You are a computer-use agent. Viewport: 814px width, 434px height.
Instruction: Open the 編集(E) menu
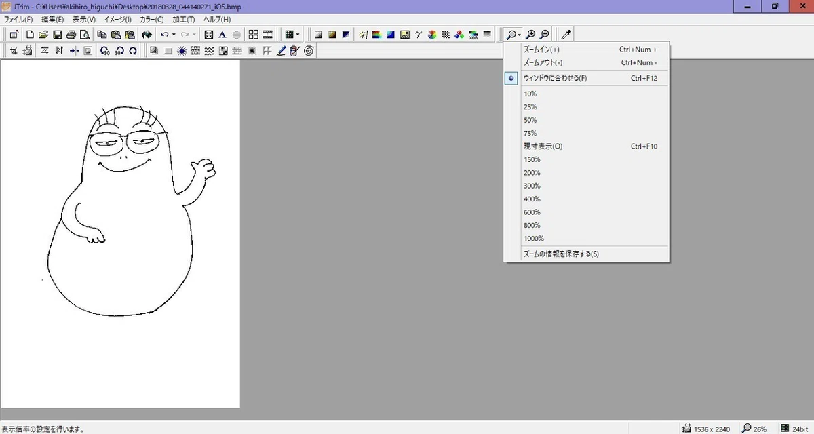point(52,20)
